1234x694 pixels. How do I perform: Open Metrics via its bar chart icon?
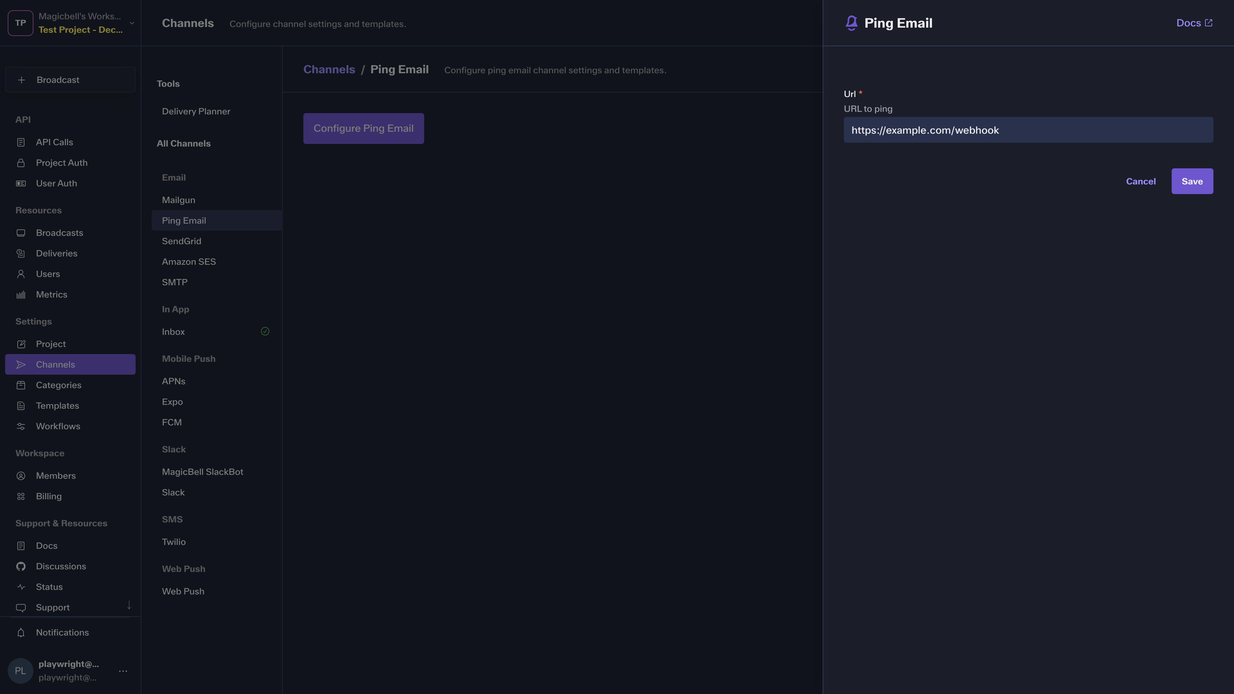(x=21, y=295)
